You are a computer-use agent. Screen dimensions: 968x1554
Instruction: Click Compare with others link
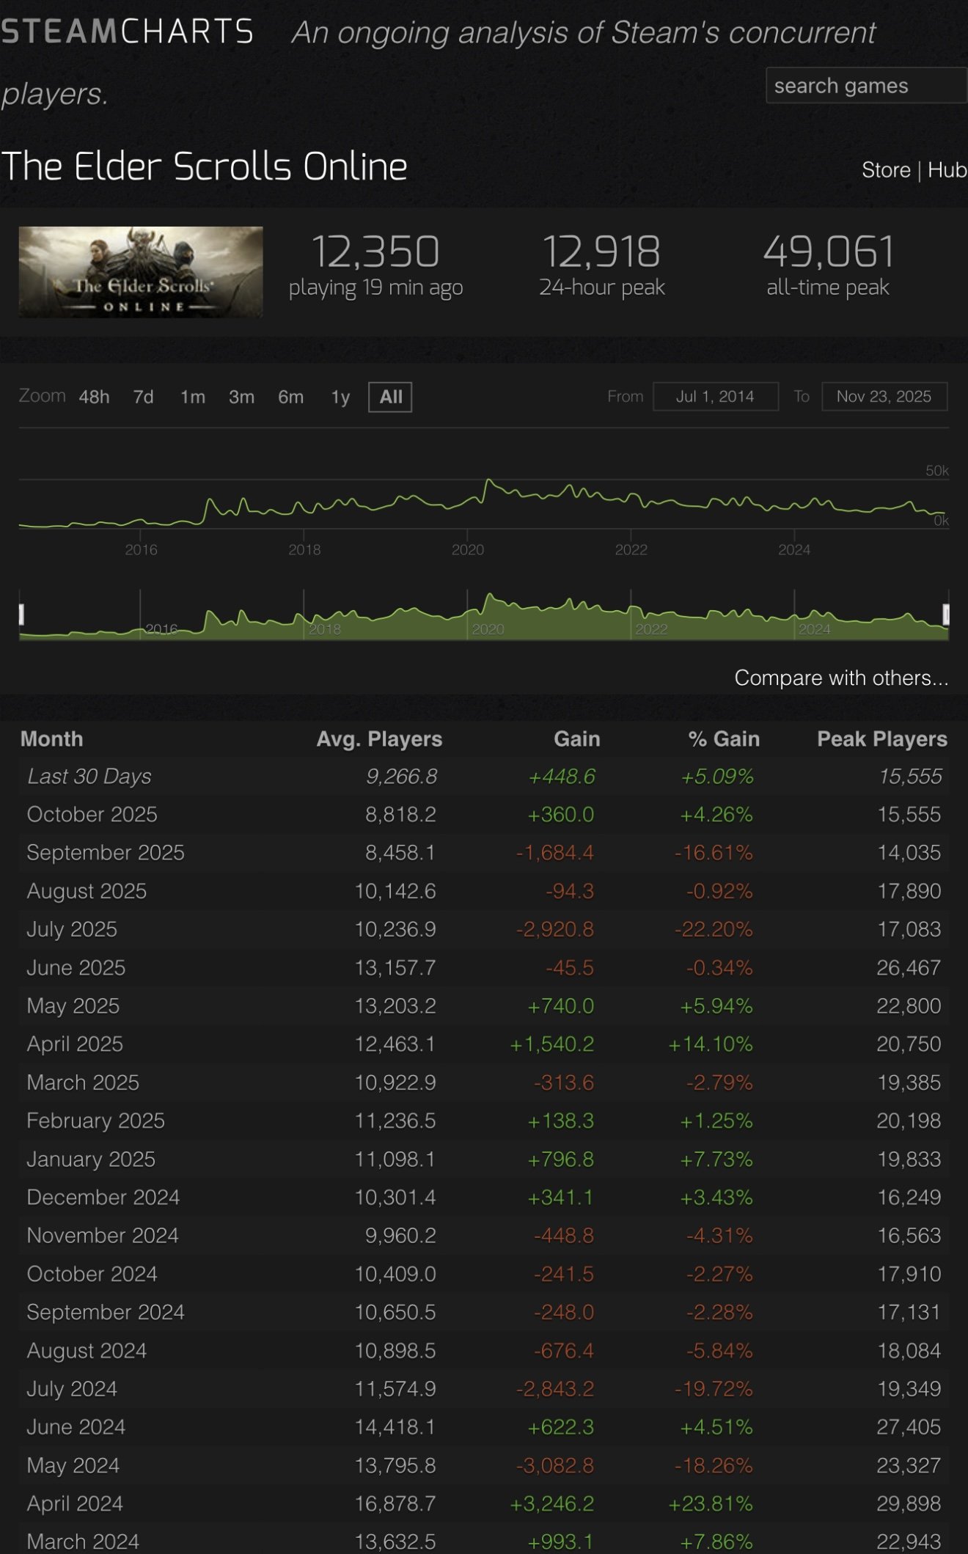point(842,678)
